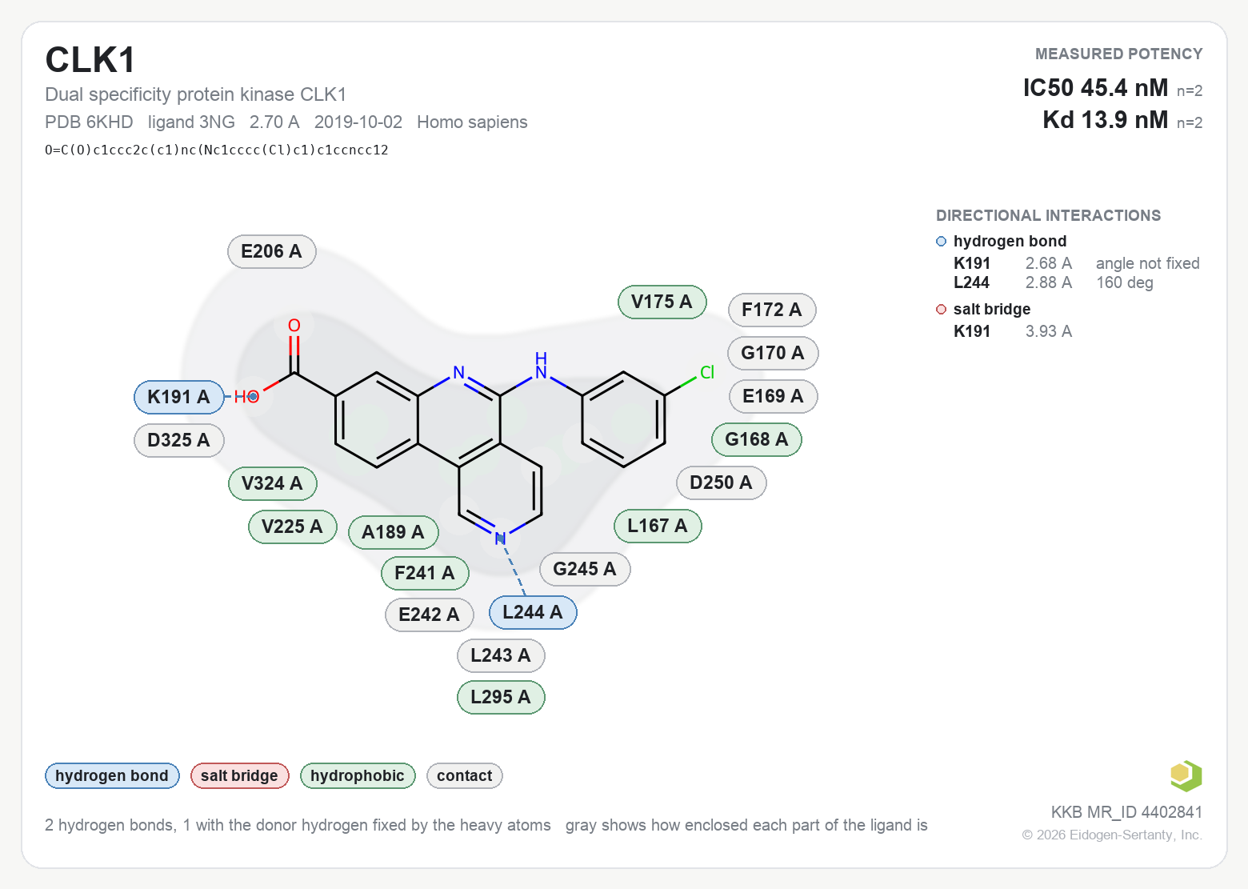Click the IC50 45.4 nM potency value

point(1095,87)
